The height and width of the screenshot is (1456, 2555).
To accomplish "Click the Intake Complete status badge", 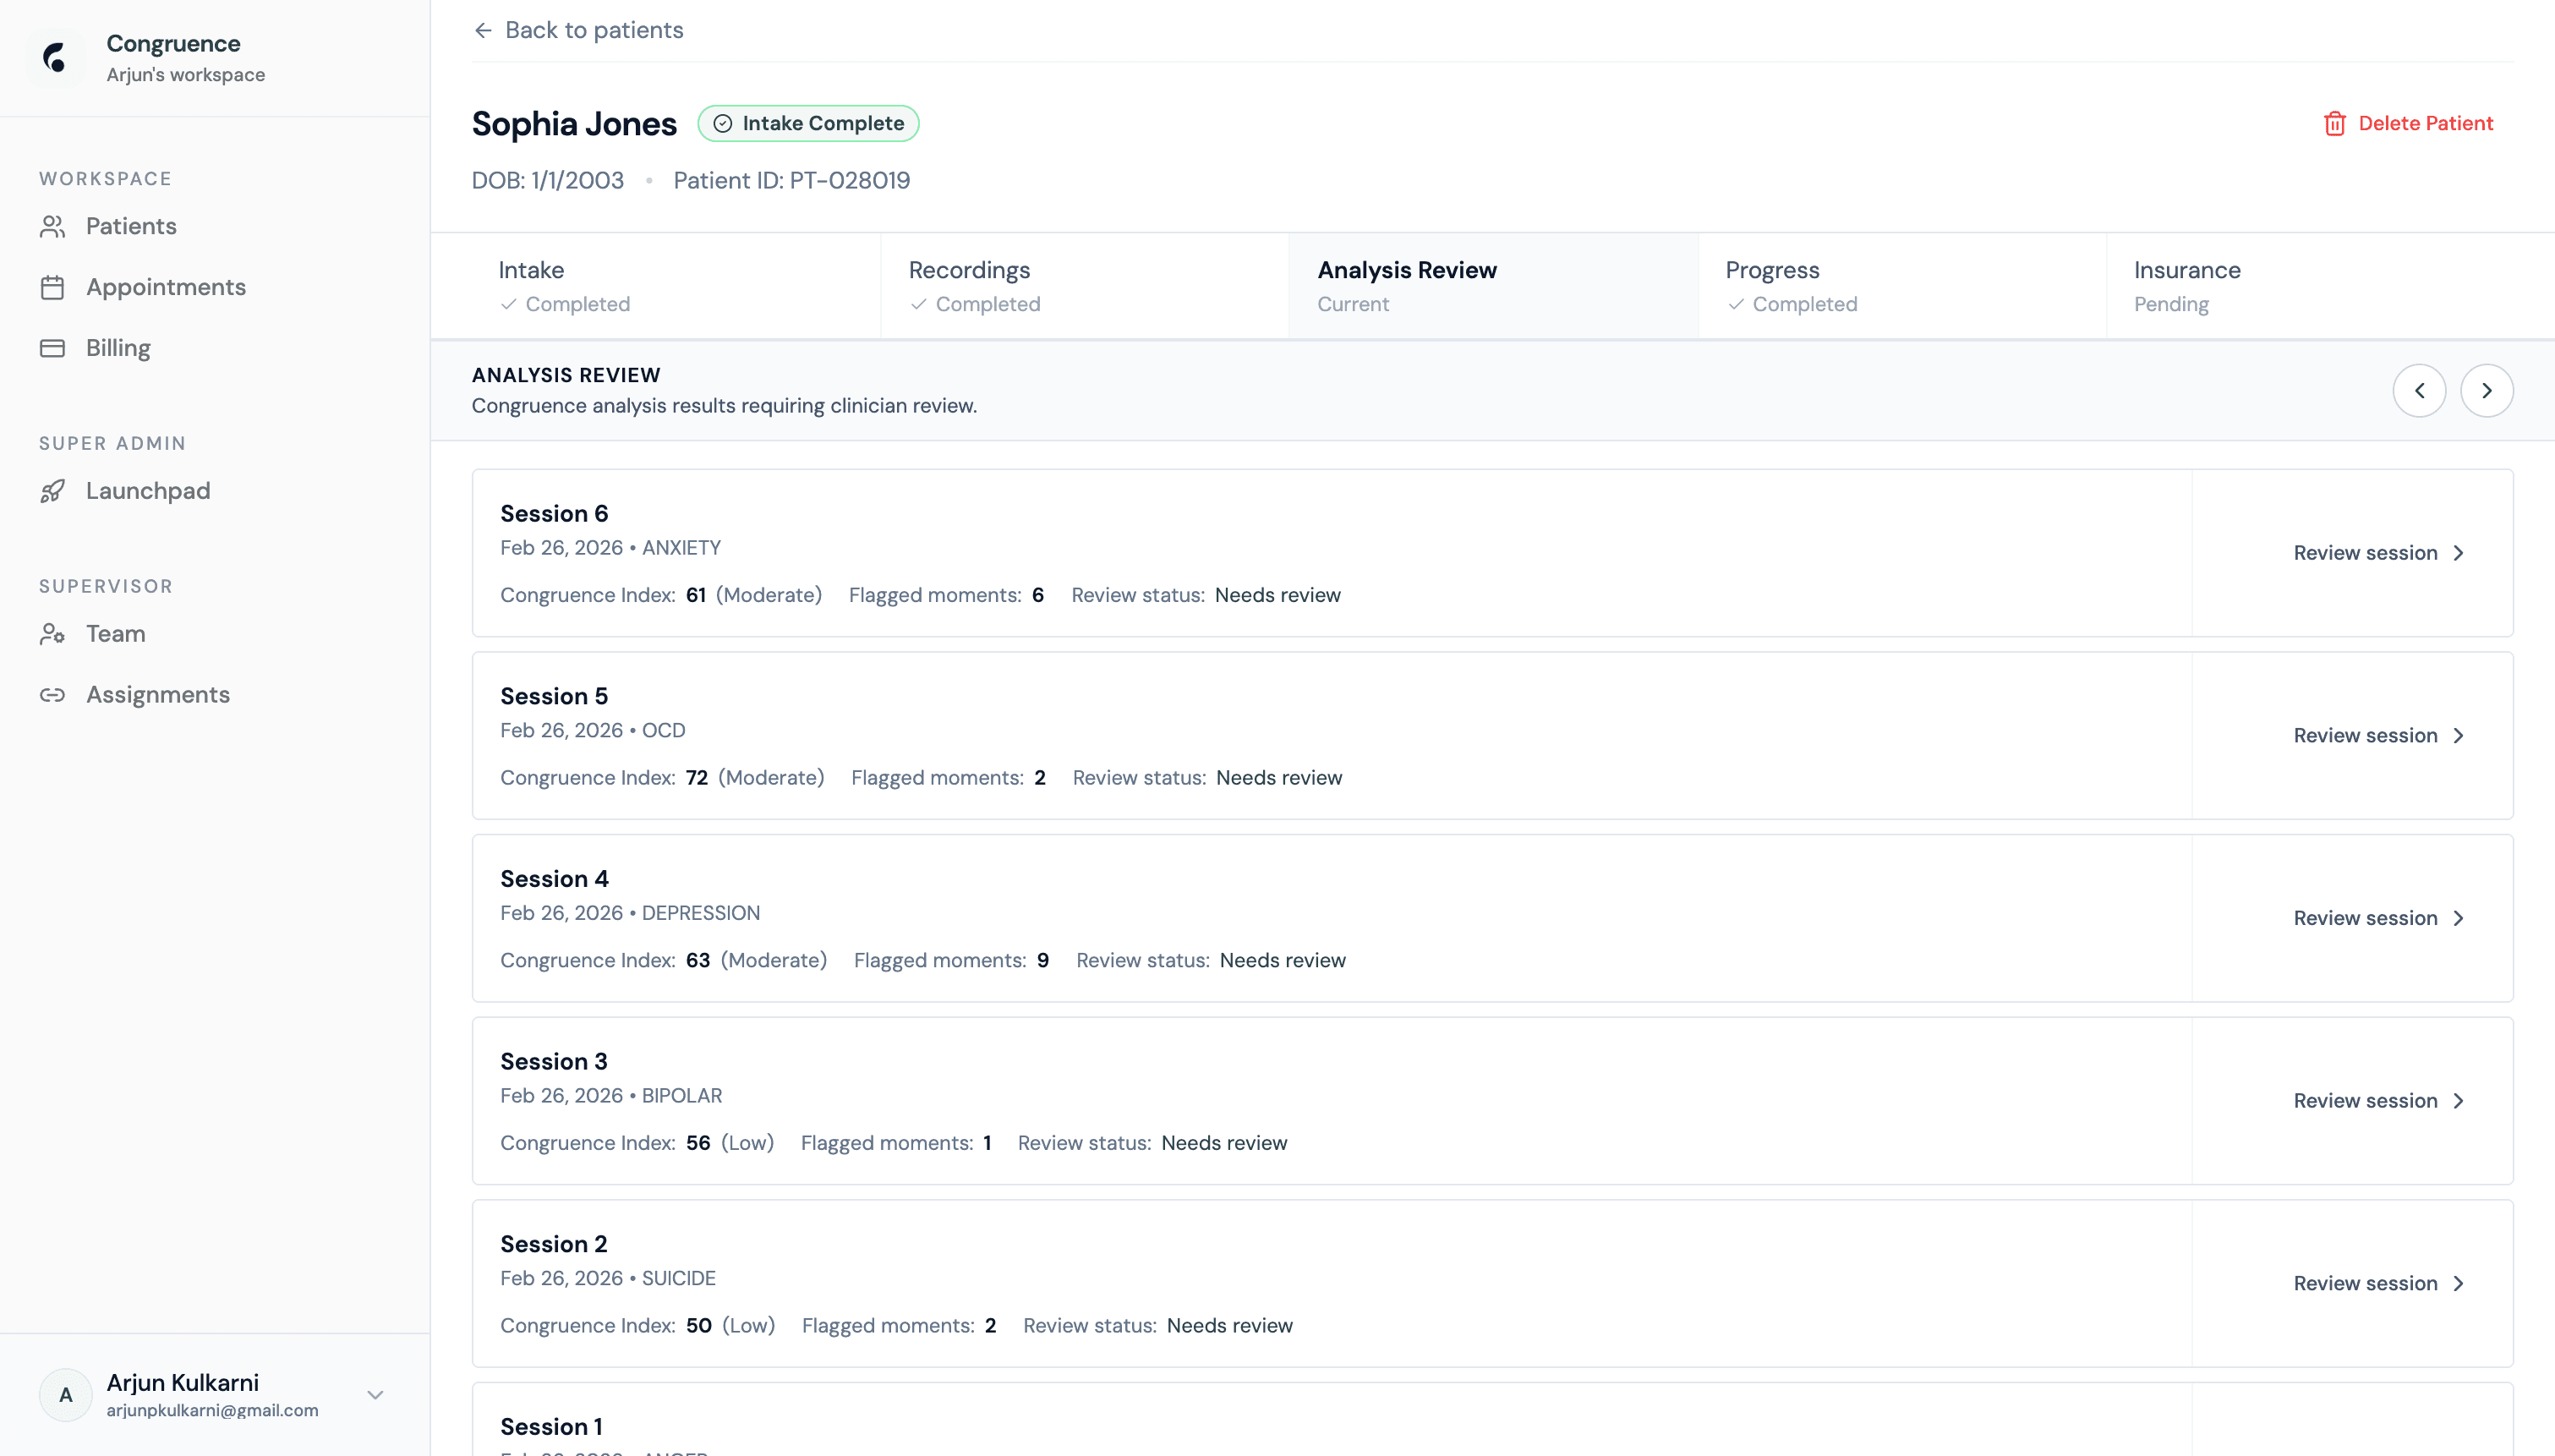I will click(x=807, y=124).
